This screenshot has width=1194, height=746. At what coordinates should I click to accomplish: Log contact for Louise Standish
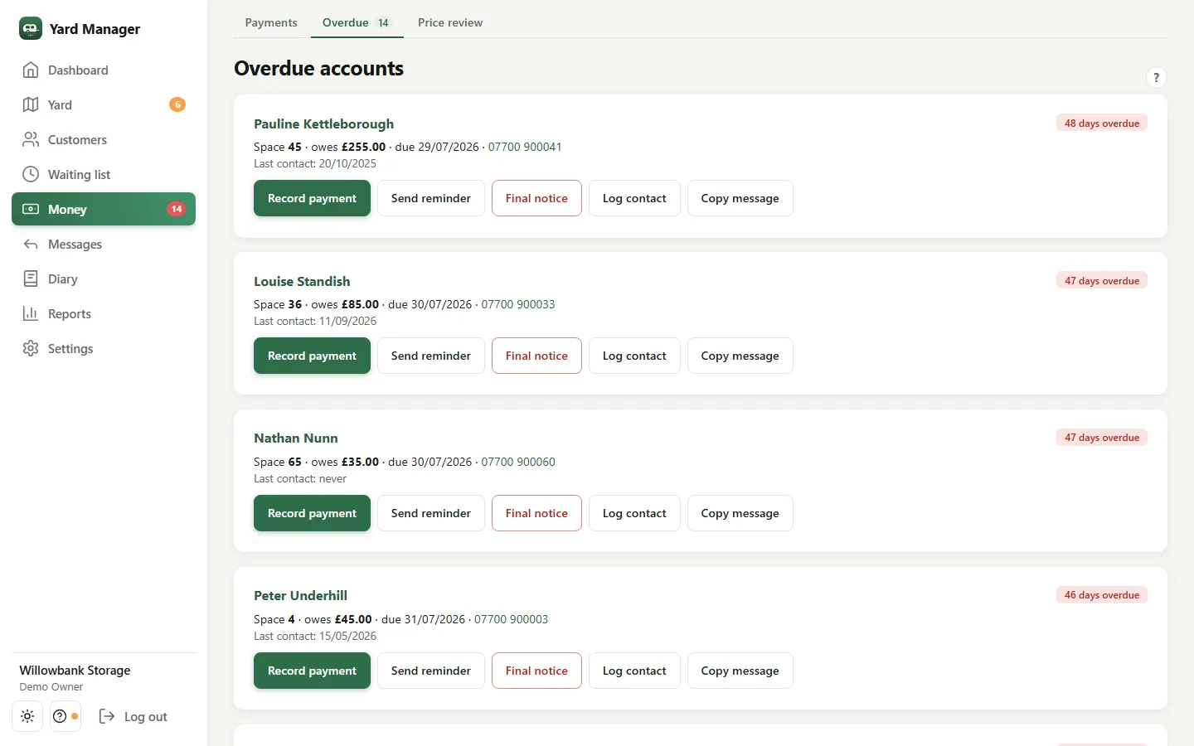[x=634, y=356]
